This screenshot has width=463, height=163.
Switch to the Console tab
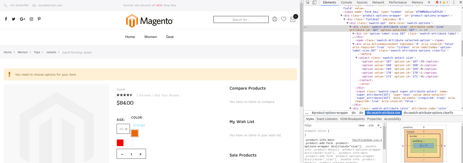coord(346,2)
